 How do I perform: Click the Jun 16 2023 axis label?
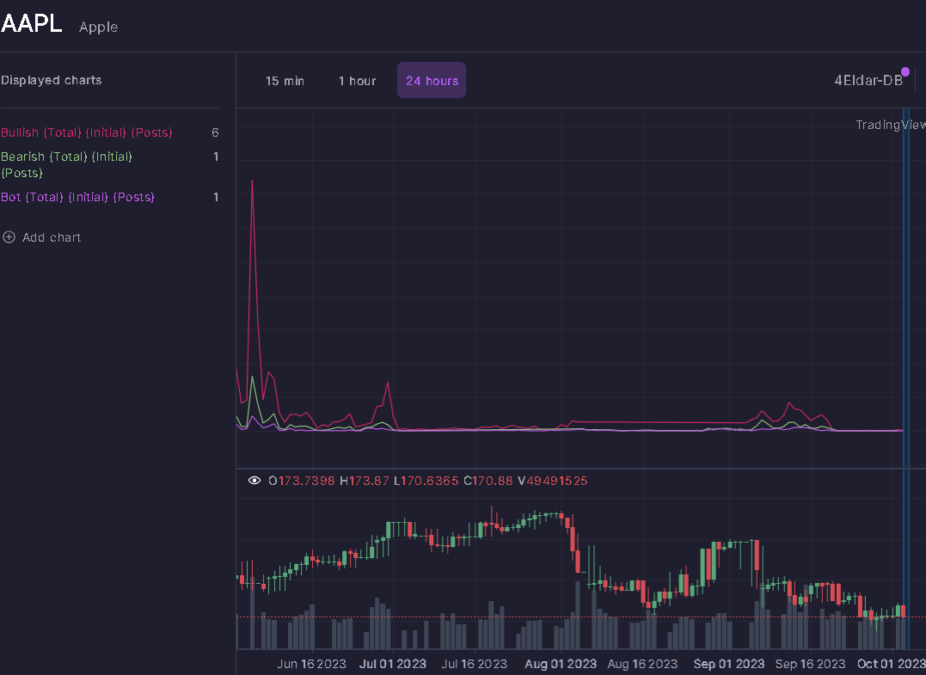pos(312,664)
